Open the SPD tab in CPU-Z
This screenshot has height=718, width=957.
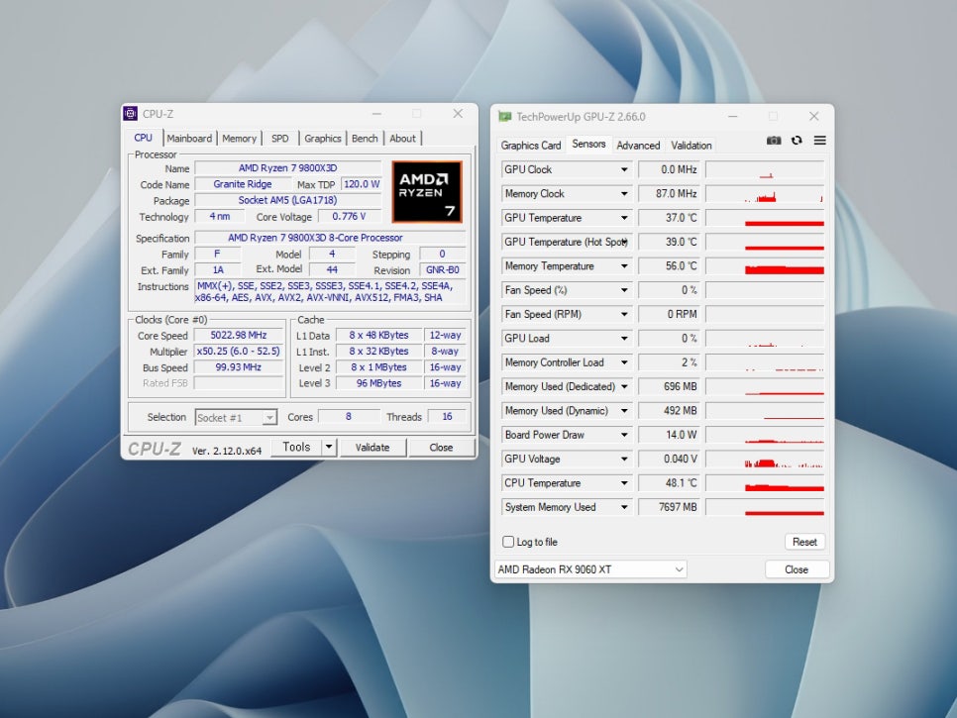point(280,139)
